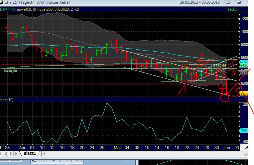This screenshot has width=254, height=165.
Task: Click the date range 28.03.2012 - 03.06.2012
Action: coord(200,2)
